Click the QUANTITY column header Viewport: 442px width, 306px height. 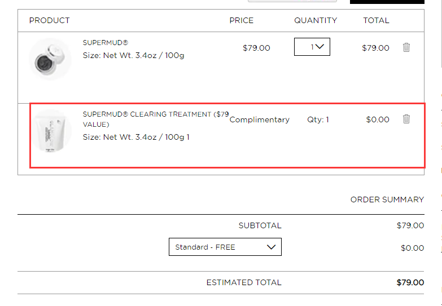pyautogui.click(x=316, y=20)
